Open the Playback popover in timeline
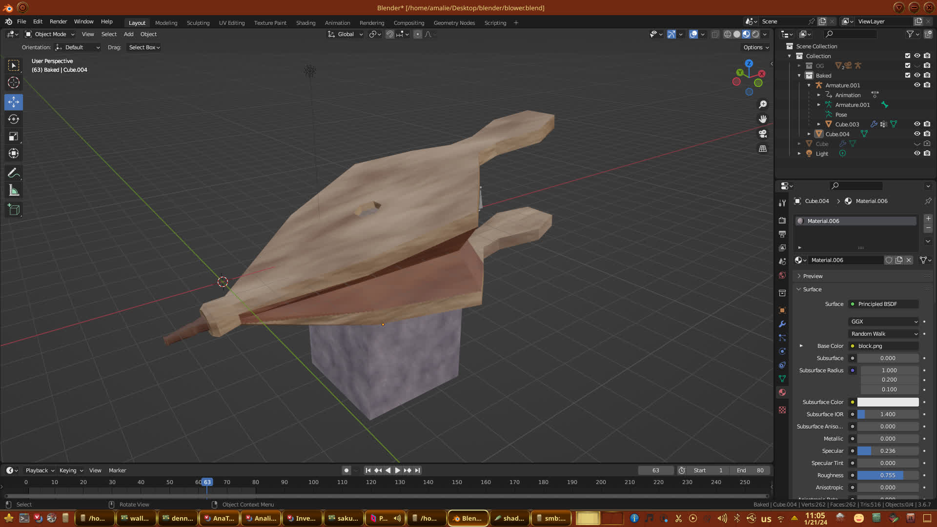Screen dimensions: 937x527 coord(40,470)
